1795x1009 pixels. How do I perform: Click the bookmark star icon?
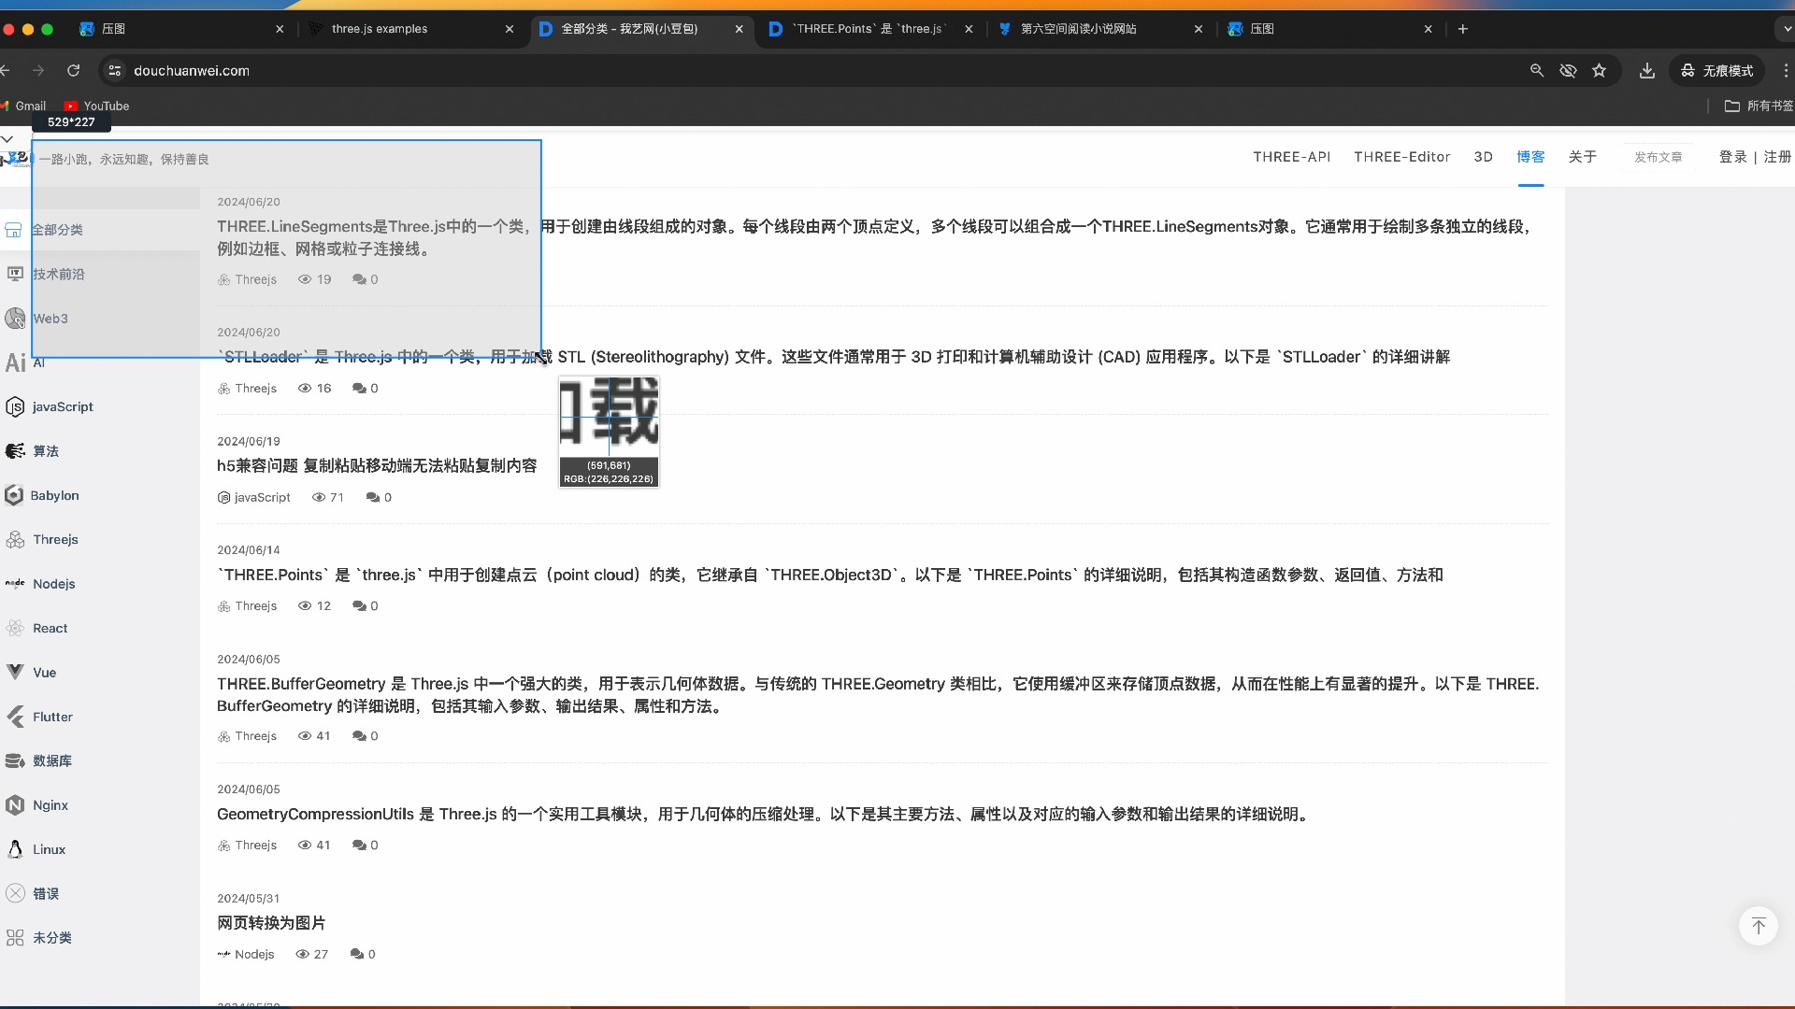click(1600, 70)
